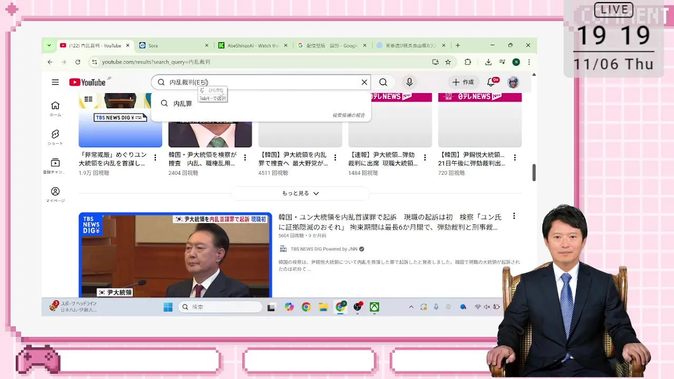Screen dimensions: 674x379
Task: Open the tab search dropdown arrow
Action: point(49,45)
